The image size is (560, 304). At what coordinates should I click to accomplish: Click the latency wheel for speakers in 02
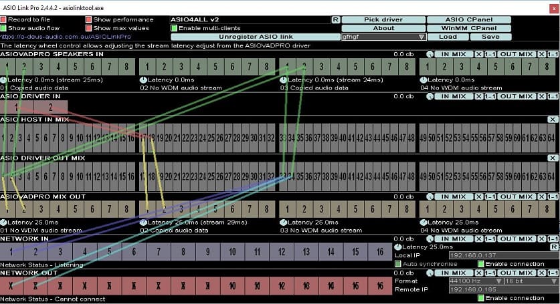point(143,80)
